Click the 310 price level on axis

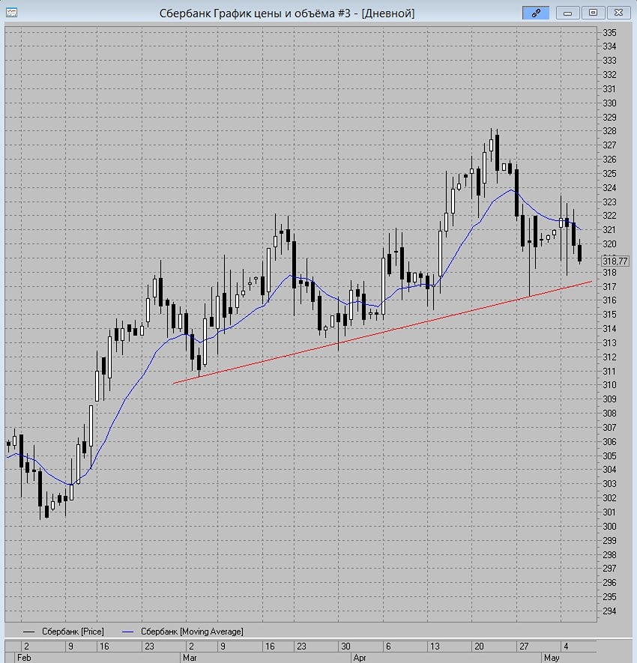(609, 385)
